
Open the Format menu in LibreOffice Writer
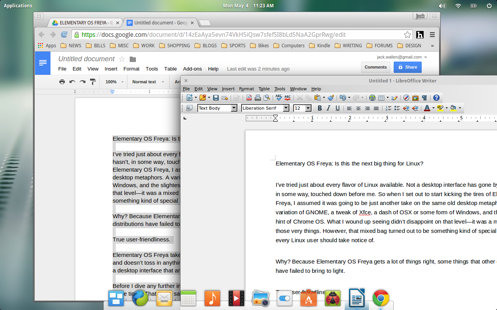point(247,89)
